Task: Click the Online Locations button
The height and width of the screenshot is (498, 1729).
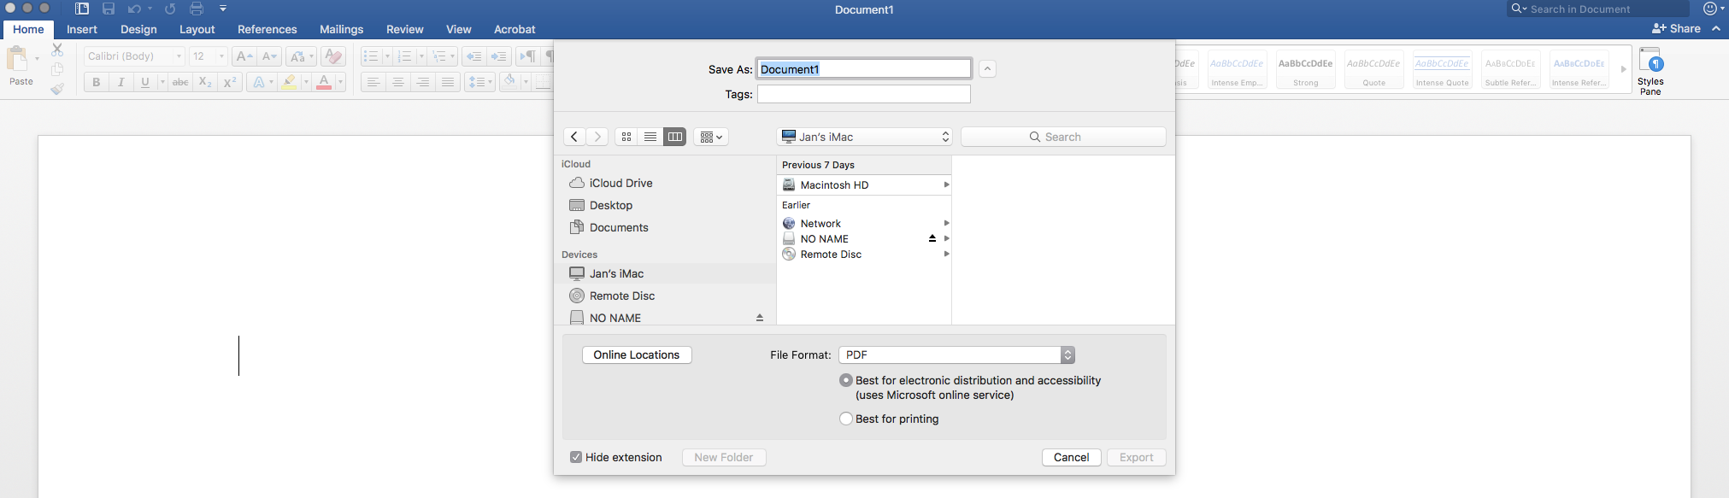Action: coord(637,354)
